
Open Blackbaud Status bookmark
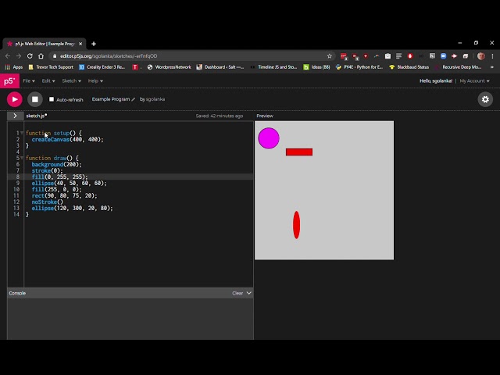tap(409, 67)
